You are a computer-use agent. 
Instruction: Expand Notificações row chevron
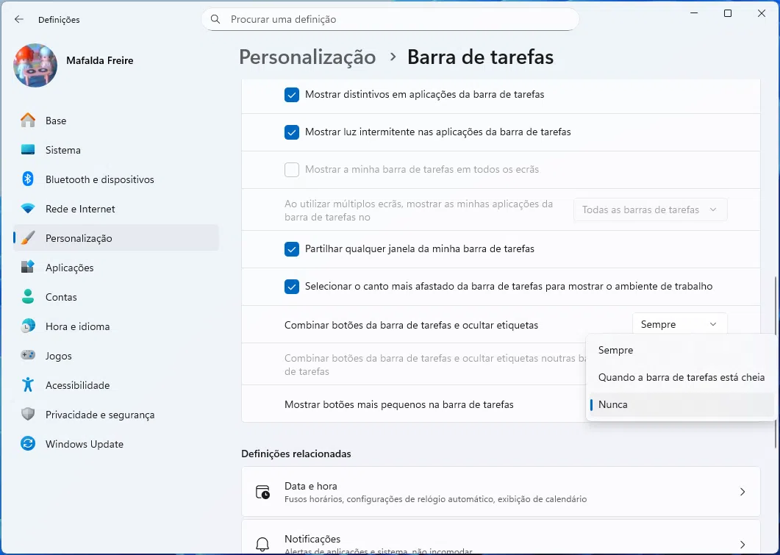pyautogui.click(x=742, y=544)
